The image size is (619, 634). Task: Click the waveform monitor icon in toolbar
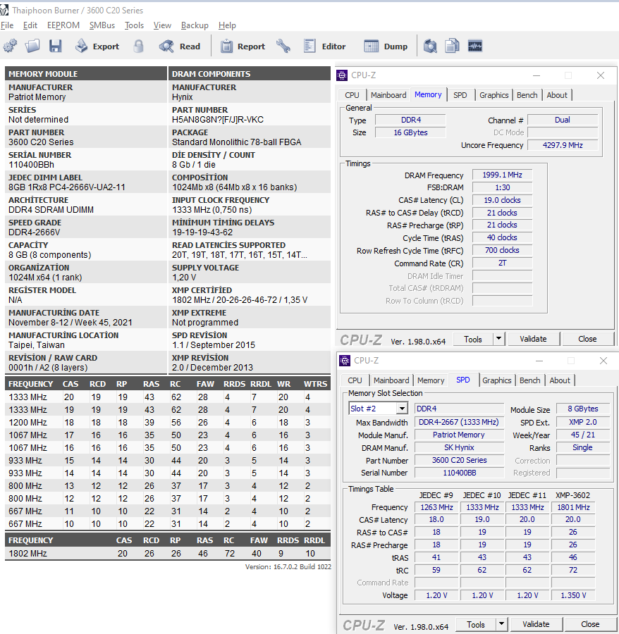pyautogui.click(x=474, y=46)
